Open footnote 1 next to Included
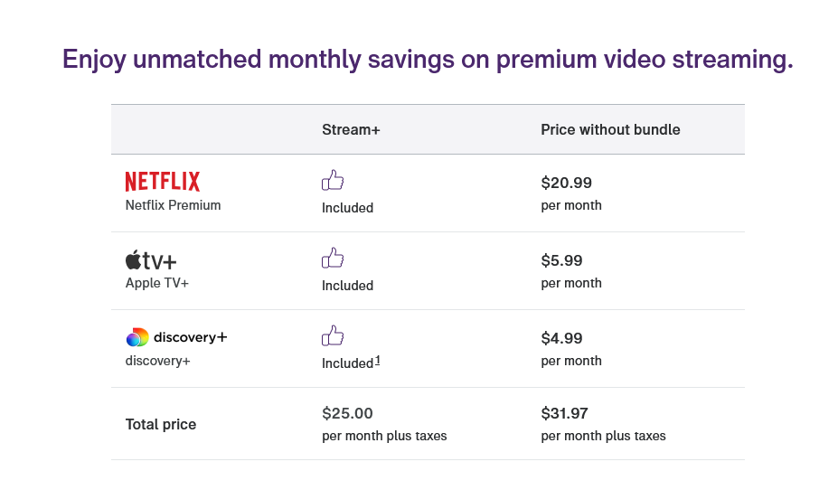This screenshot has width=838, height=490. pyautogui.click(x=377, y=361)
